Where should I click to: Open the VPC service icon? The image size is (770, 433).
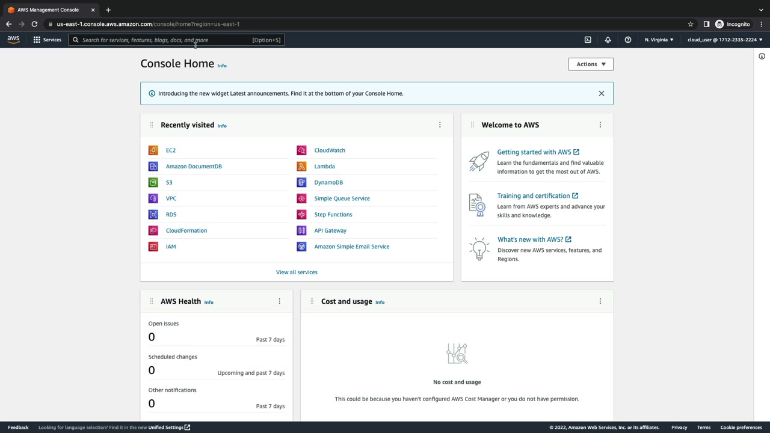click(x=153, y=198)
